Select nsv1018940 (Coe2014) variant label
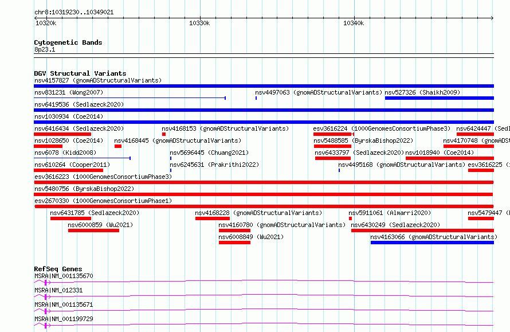The image size is (510, 332). (x=440, y=153)
